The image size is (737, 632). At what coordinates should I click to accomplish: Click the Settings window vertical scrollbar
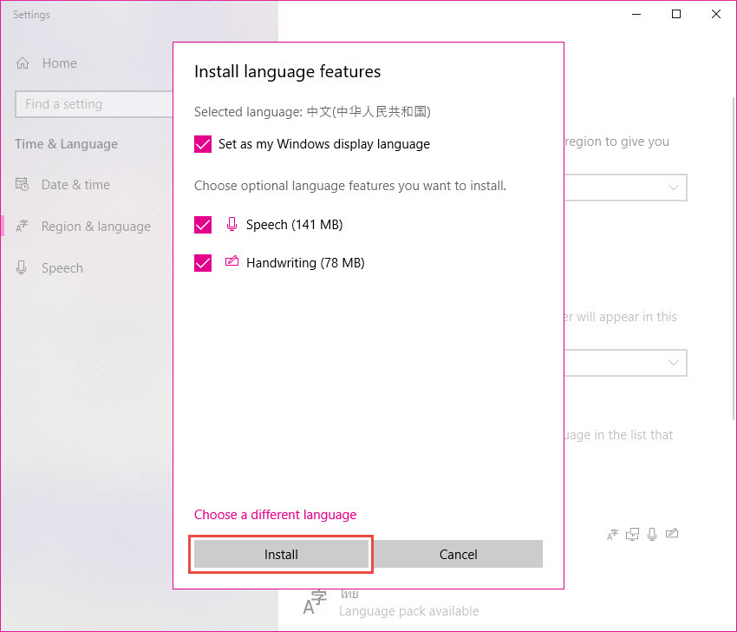pyautogui.click(x=734, y=259)
